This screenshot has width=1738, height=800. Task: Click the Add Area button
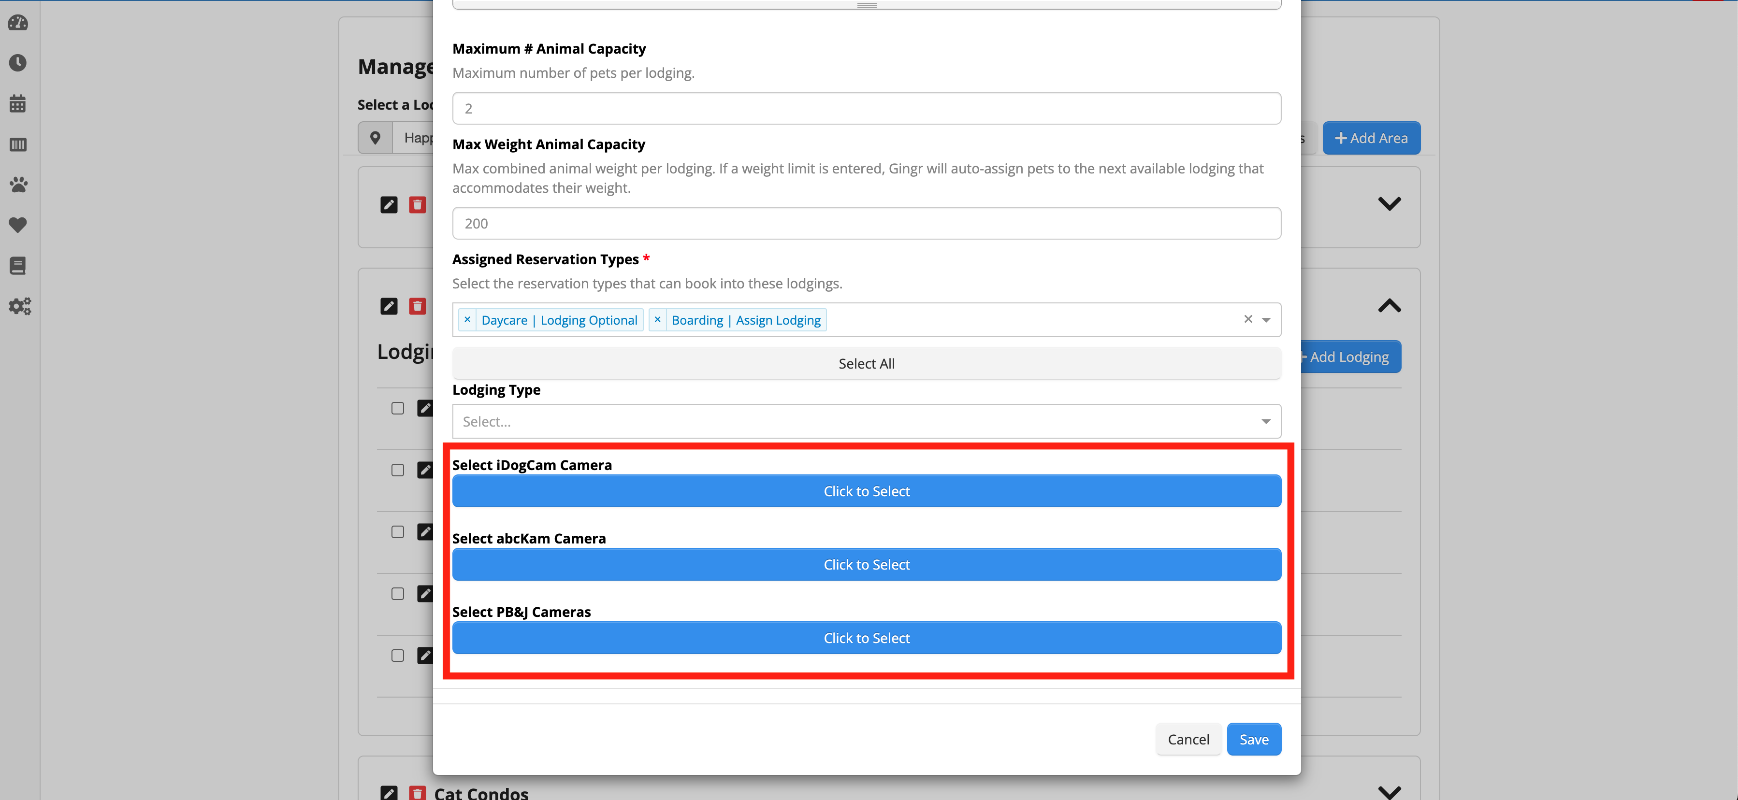tap(1371, 138)
